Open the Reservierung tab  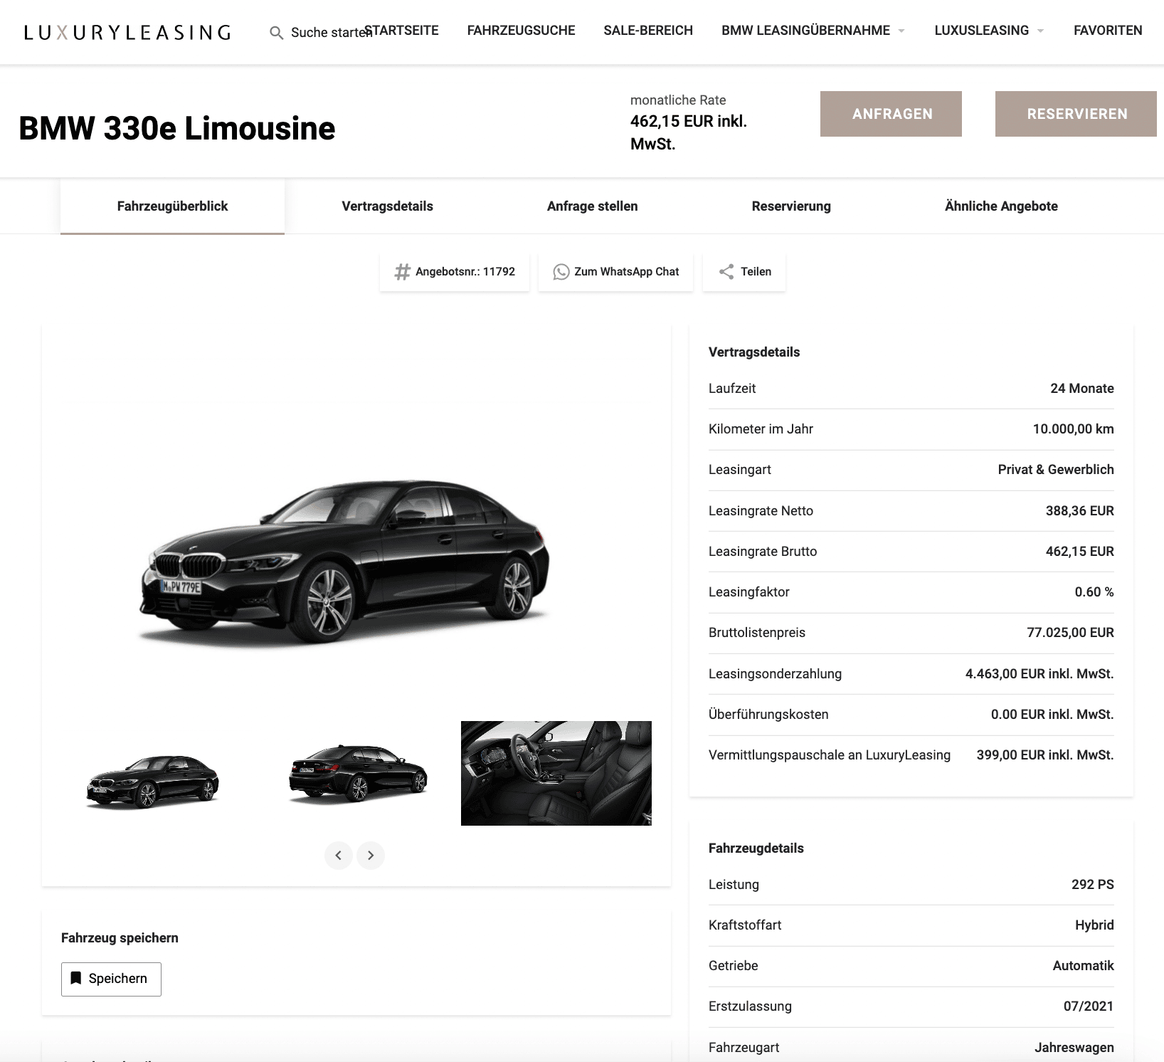(x=791, y=206)
